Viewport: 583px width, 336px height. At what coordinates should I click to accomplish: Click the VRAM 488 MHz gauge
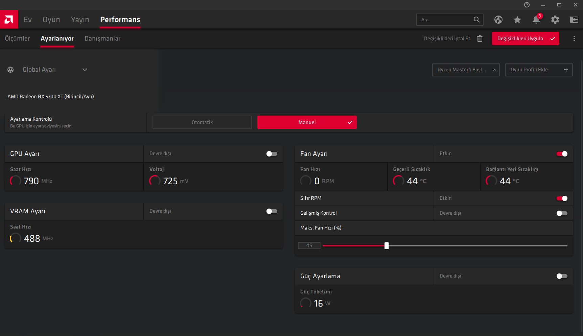click(x=16, y=238)
